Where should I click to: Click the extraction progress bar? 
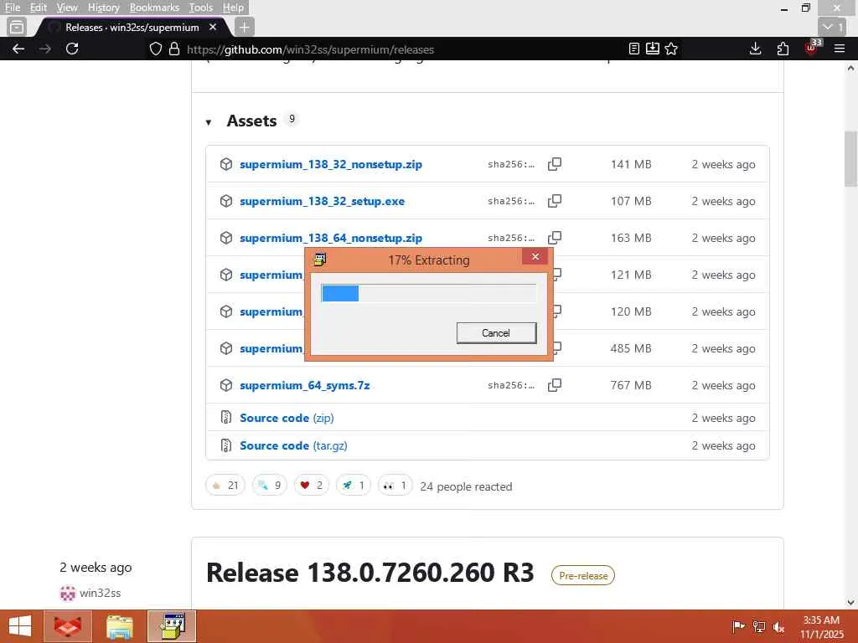428,294
